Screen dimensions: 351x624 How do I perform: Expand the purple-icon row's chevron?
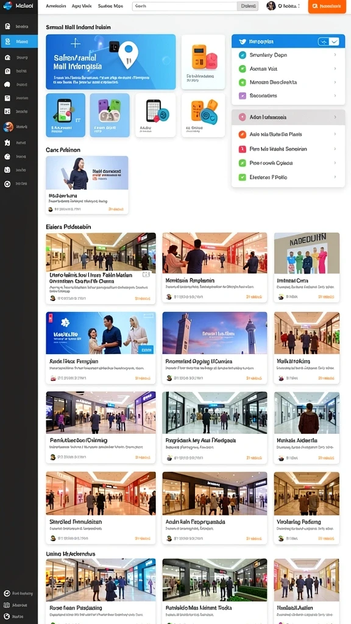click(x=335, y=96)
